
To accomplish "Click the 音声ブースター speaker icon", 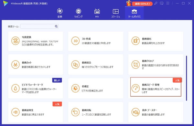I will coord(135,112).
